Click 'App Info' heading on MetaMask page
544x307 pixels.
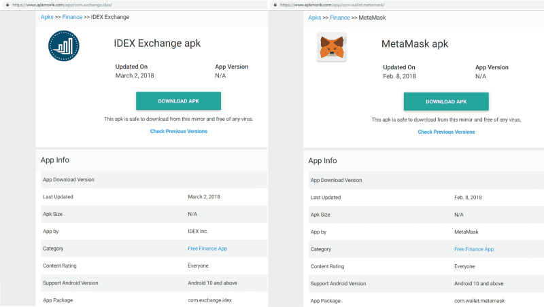(322, 161)
